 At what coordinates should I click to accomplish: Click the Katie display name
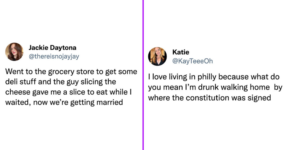tap(181, 52)
